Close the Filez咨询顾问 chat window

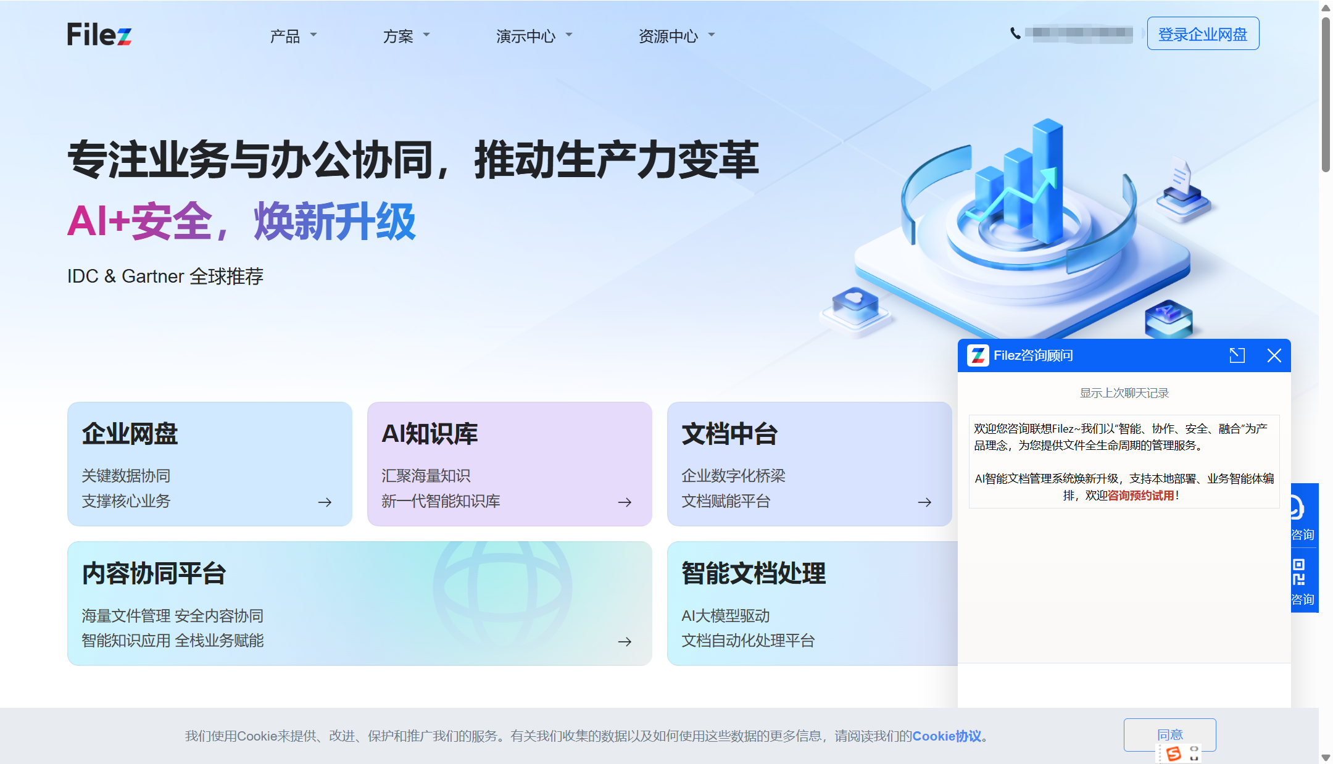pyautogui.click(x=1274, y=355)
